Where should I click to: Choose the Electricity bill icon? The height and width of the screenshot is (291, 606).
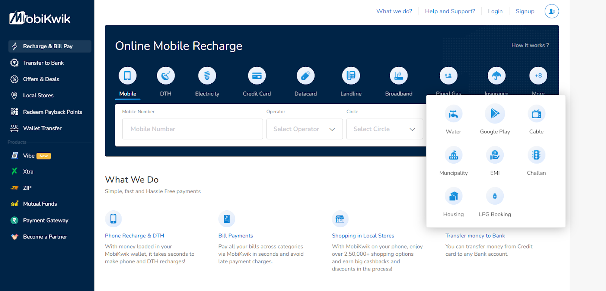click(207, 76)
